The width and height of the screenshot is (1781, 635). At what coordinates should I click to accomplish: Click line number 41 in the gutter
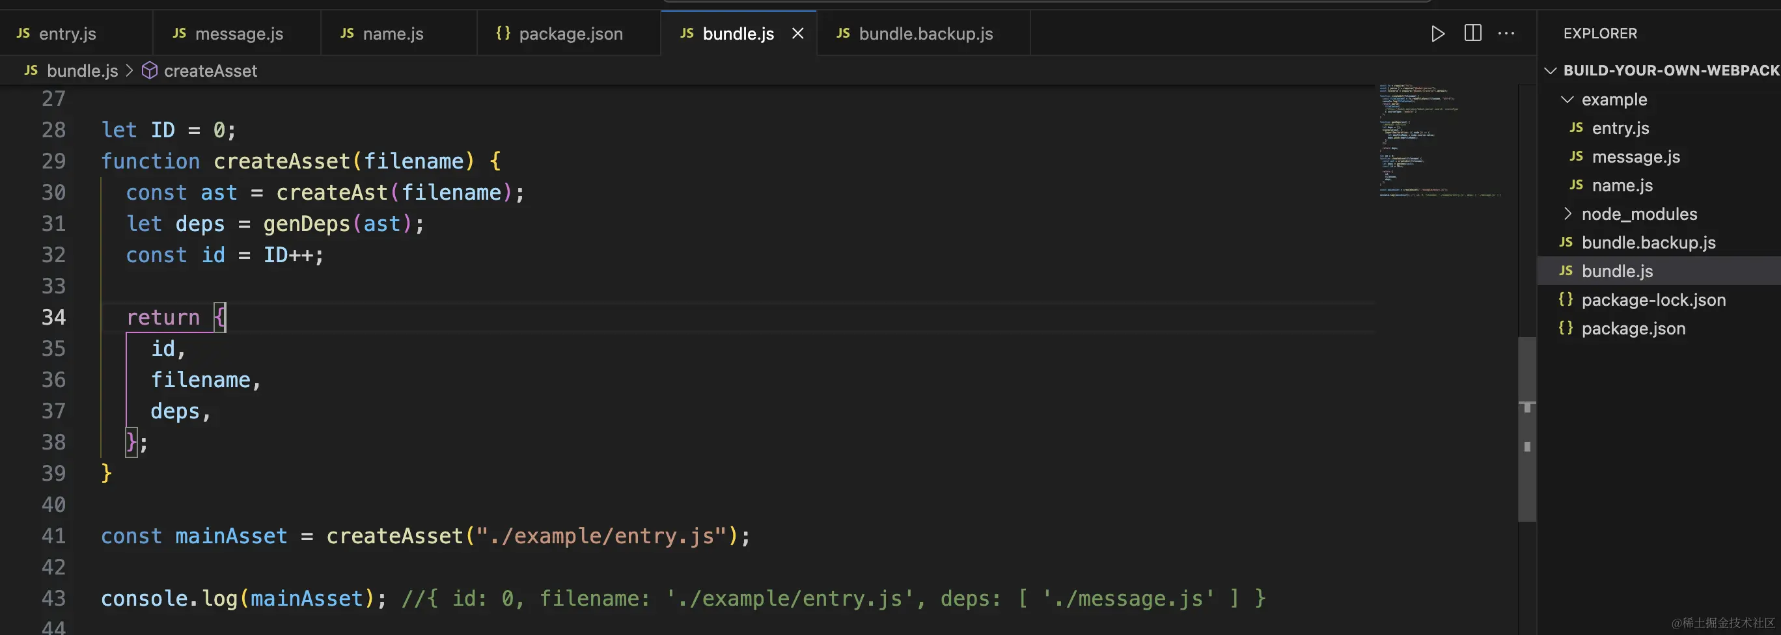tap(54, 535)
